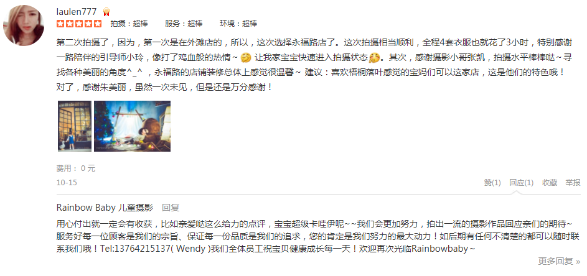Click the 10-15 review date

tap(67, 183)
